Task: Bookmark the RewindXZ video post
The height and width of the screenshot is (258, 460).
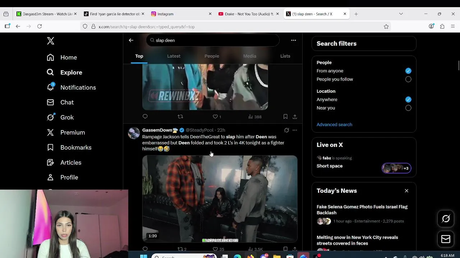Action: (x=285, y=116)
